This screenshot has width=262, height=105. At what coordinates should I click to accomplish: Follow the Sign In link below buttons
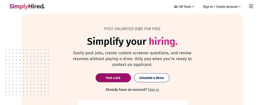click(x=153, y=90)
